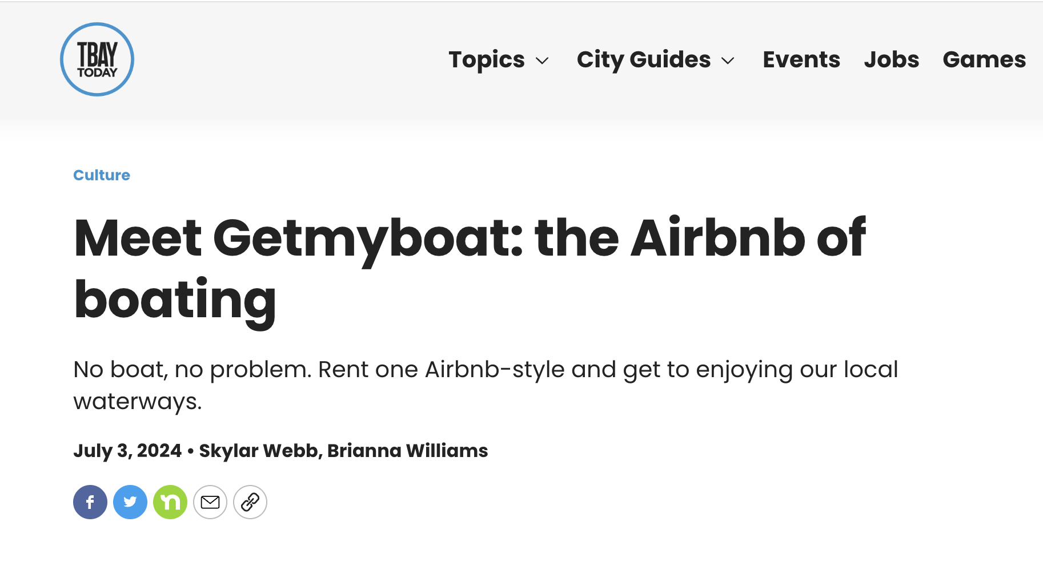Expand the Topics chevron arrow
The width and height of the screenshot is (1043, 566).
pos(542,60)
